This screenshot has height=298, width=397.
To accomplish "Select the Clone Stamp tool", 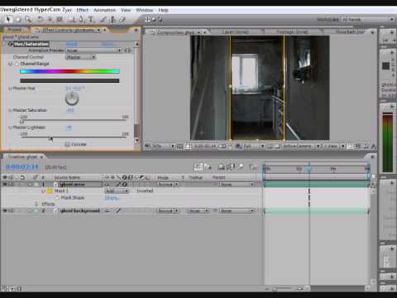I will coord(112,19).
